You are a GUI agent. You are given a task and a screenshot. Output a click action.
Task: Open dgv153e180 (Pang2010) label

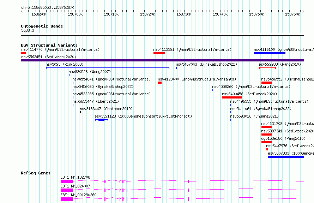click(283, 138)
